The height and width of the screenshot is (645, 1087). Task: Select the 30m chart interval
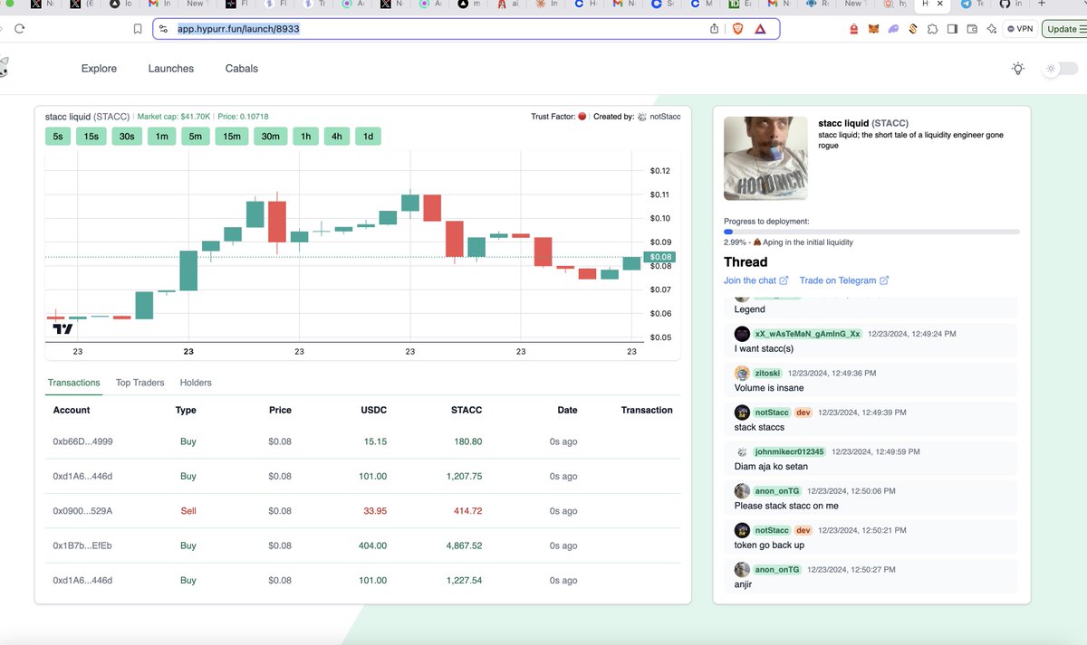coord(270,137)
